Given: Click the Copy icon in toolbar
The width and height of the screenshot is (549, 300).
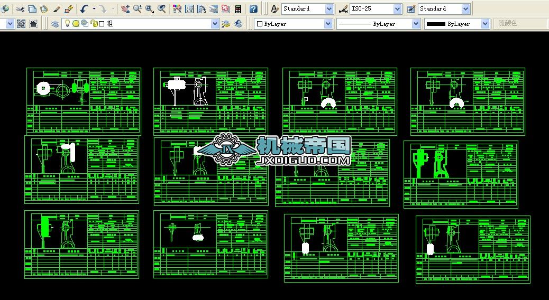Looking at the screenshot, I should tap(32, 9).
